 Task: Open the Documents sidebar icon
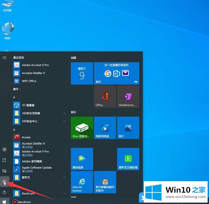4,160
